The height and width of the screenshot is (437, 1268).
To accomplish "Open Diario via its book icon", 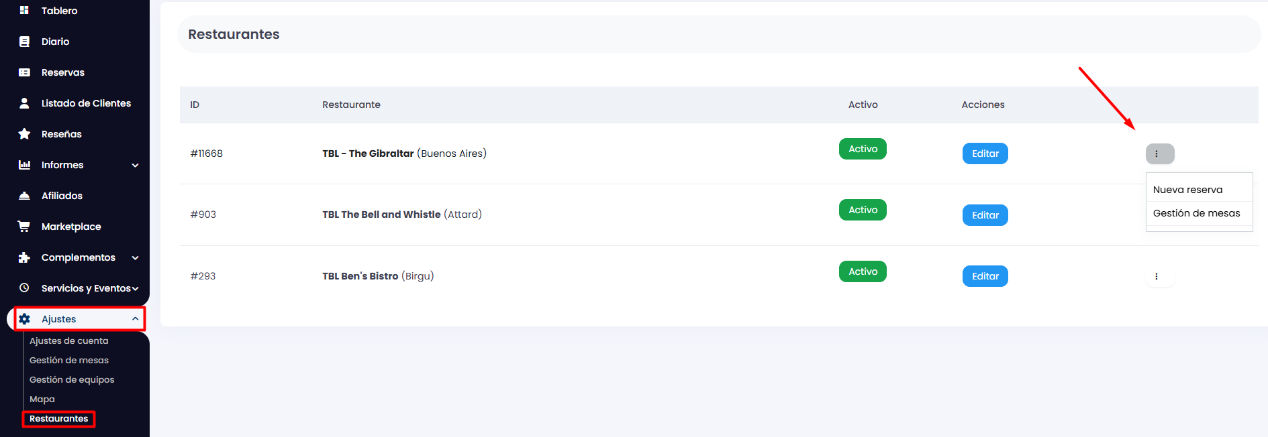I will pos(24,42).
